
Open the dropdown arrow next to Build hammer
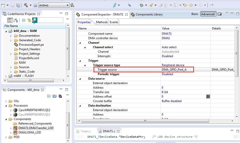[x=30, y=5]
